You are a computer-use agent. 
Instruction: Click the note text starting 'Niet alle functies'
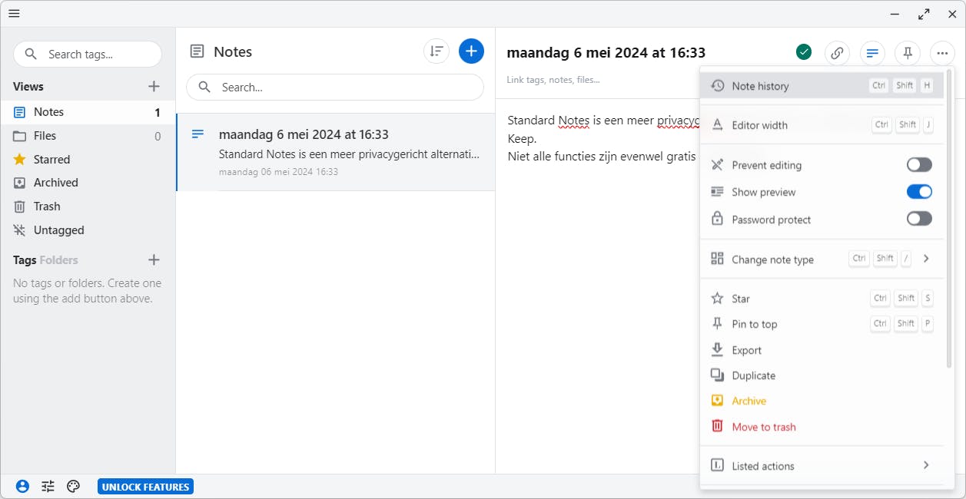point(602,157)
